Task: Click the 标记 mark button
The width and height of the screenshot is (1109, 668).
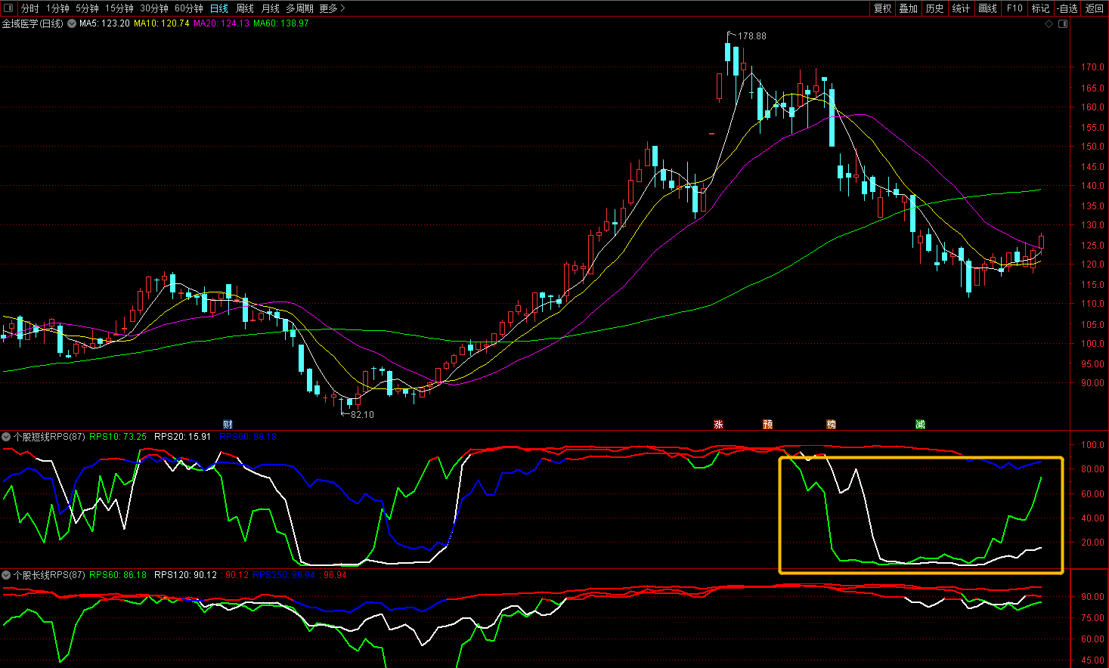Action: pos(1041,8)
